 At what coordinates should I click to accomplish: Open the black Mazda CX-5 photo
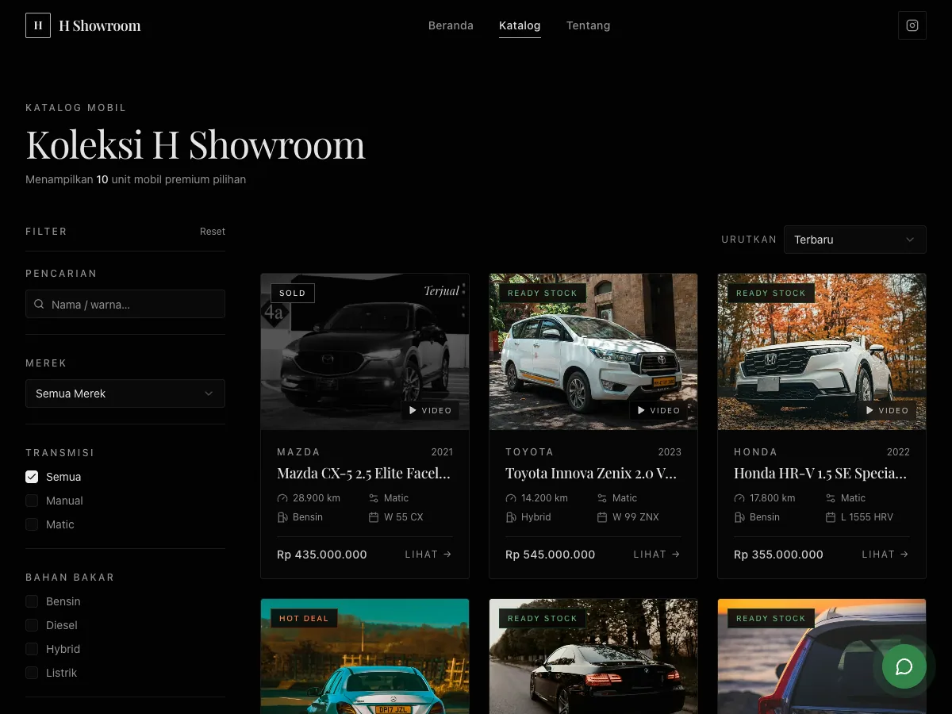(x=365, y=352)
